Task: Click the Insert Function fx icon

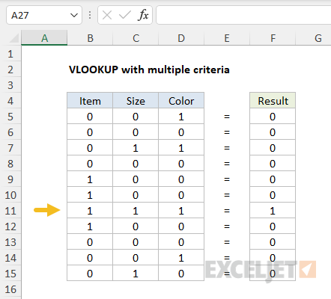Action: 143,15
